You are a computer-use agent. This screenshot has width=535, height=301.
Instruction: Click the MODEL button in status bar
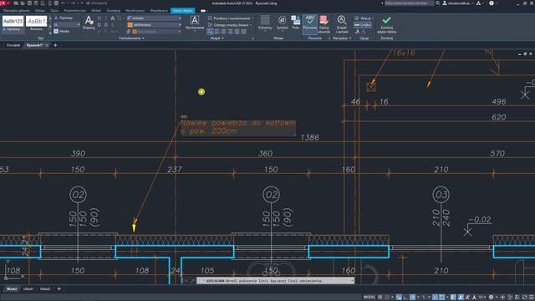click(369, 298)
